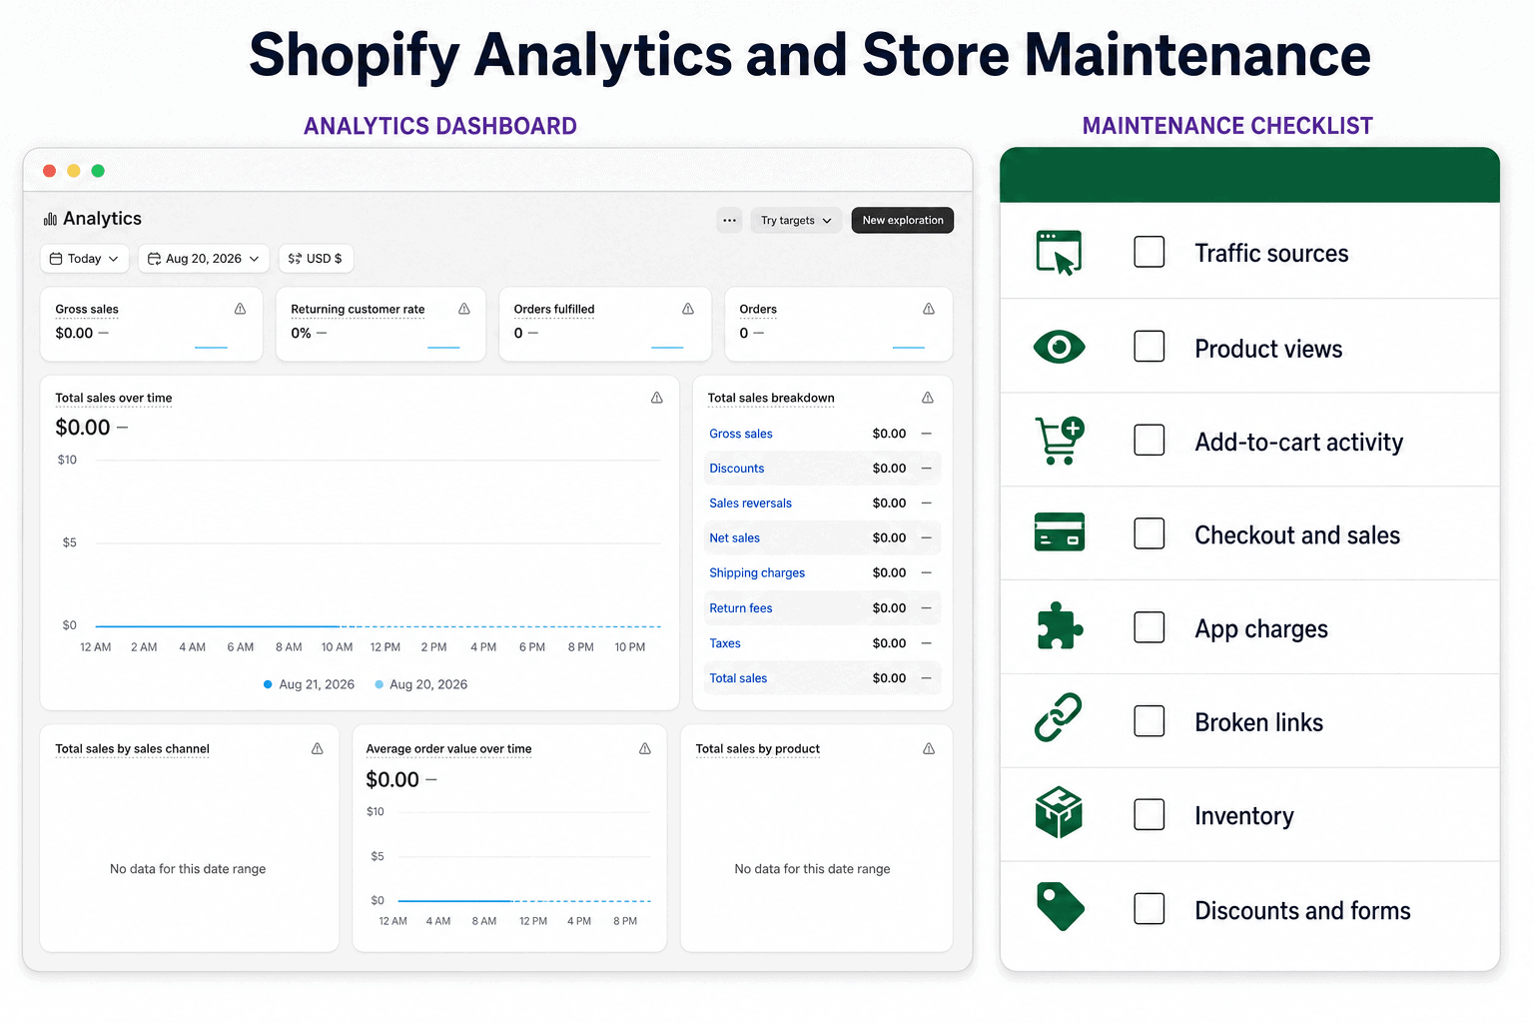The image size is (1534, 1023).
Task: Tick the Checkout and sales checkbox
Action: 1150,533
